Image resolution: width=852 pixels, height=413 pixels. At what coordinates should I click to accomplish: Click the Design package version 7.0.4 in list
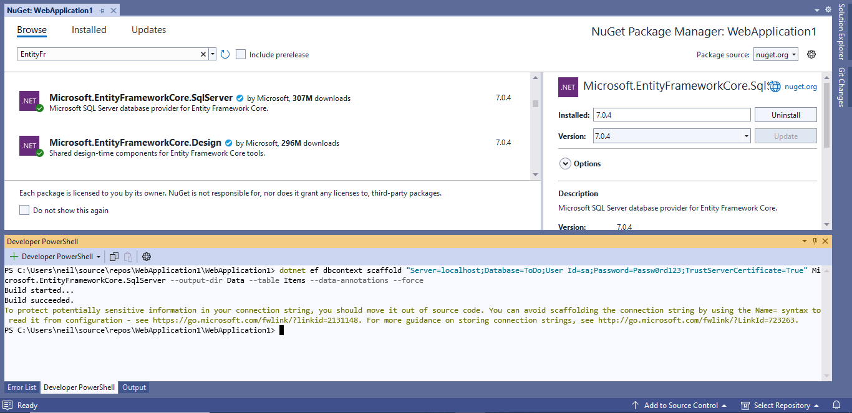(x=503, y=143)
